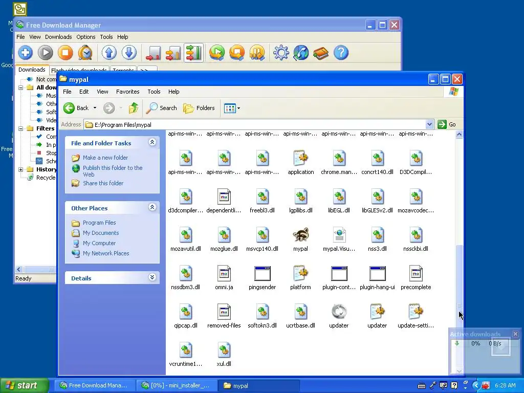524x393 pixels.
Task: Select the removed-files file
Action: (x=224, y=316)
